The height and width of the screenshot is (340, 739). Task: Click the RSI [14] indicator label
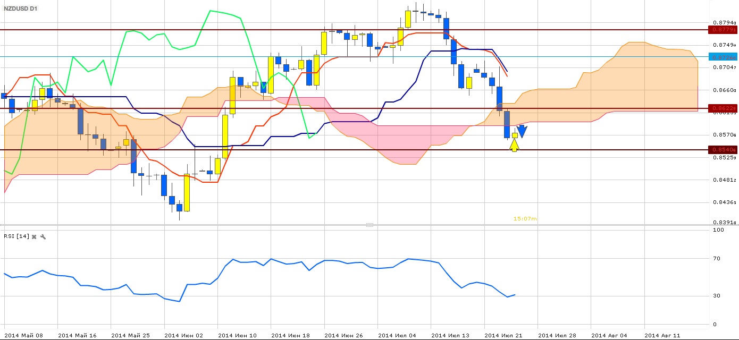click(x=16, y=236)
